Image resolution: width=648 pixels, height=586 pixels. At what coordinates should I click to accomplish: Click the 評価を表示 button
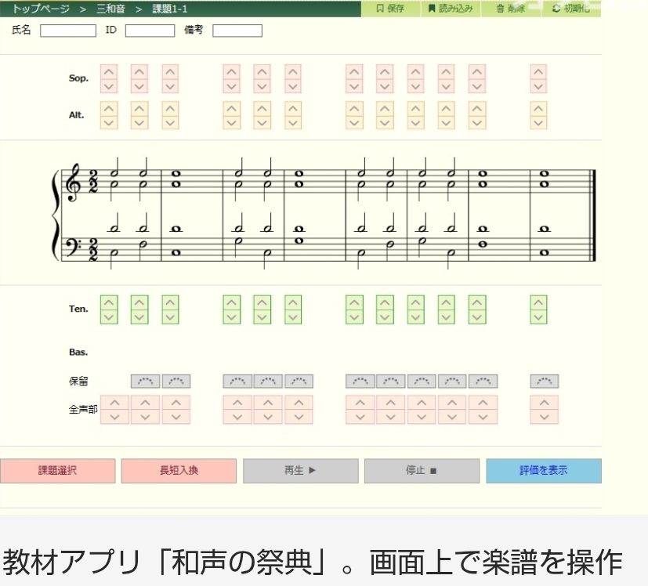tap(543, 471)
